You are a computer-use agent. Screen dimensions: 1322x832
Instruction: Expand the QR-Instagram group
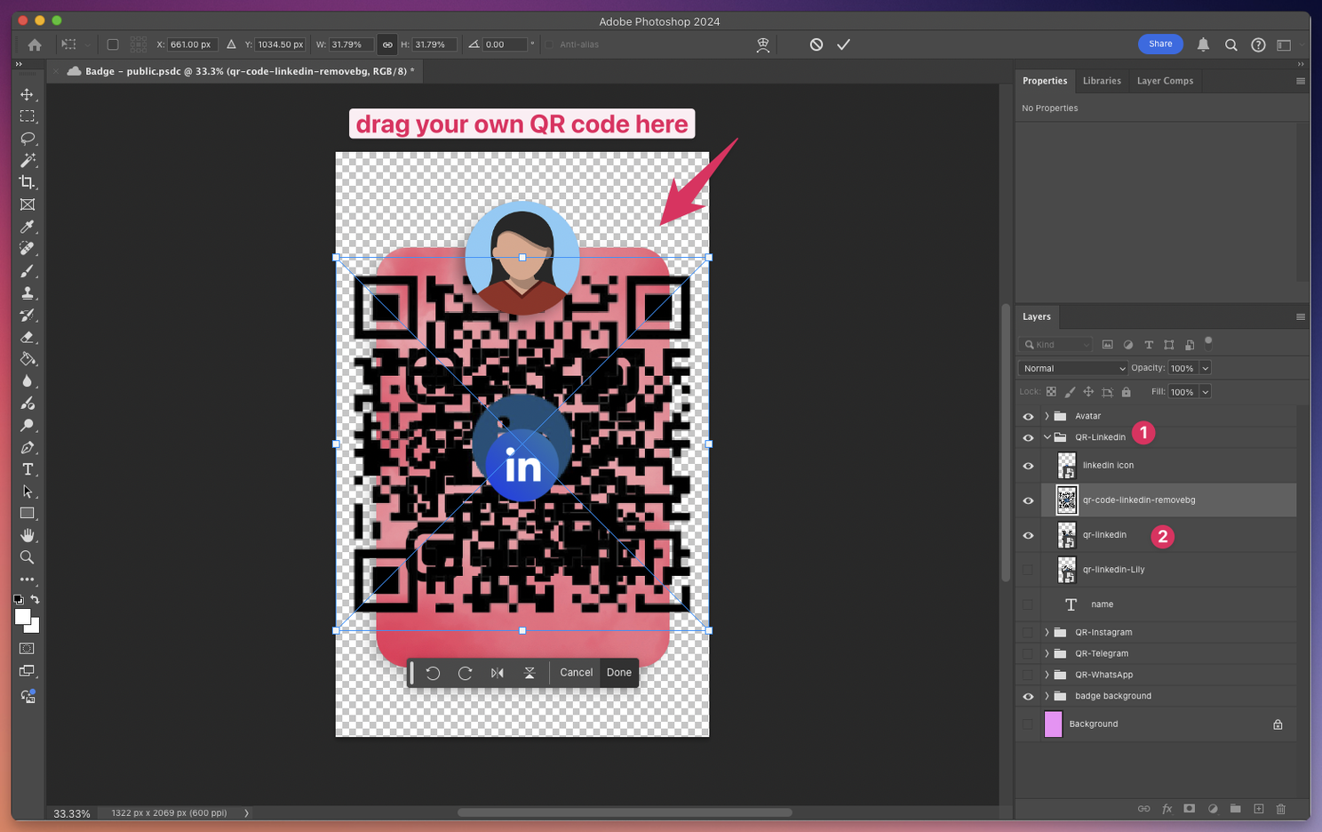tap(1047, 633)
